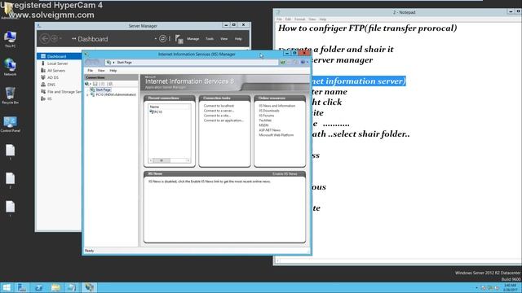The image size is (522, 293).
Task: Expand the PC10 server tree node
Action: (87, 94)
